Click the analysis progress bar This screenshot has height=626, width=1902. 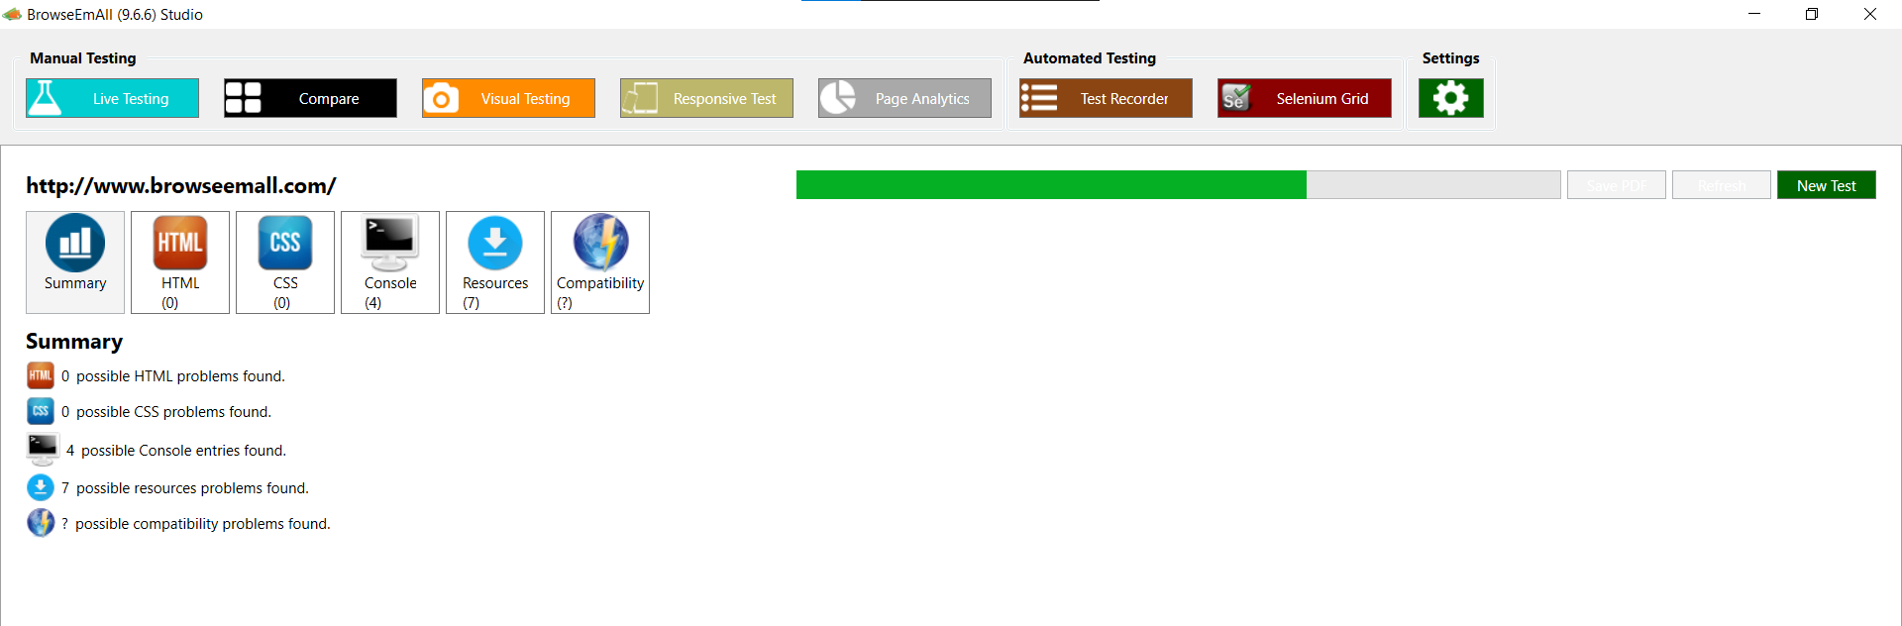[1179, 185]
